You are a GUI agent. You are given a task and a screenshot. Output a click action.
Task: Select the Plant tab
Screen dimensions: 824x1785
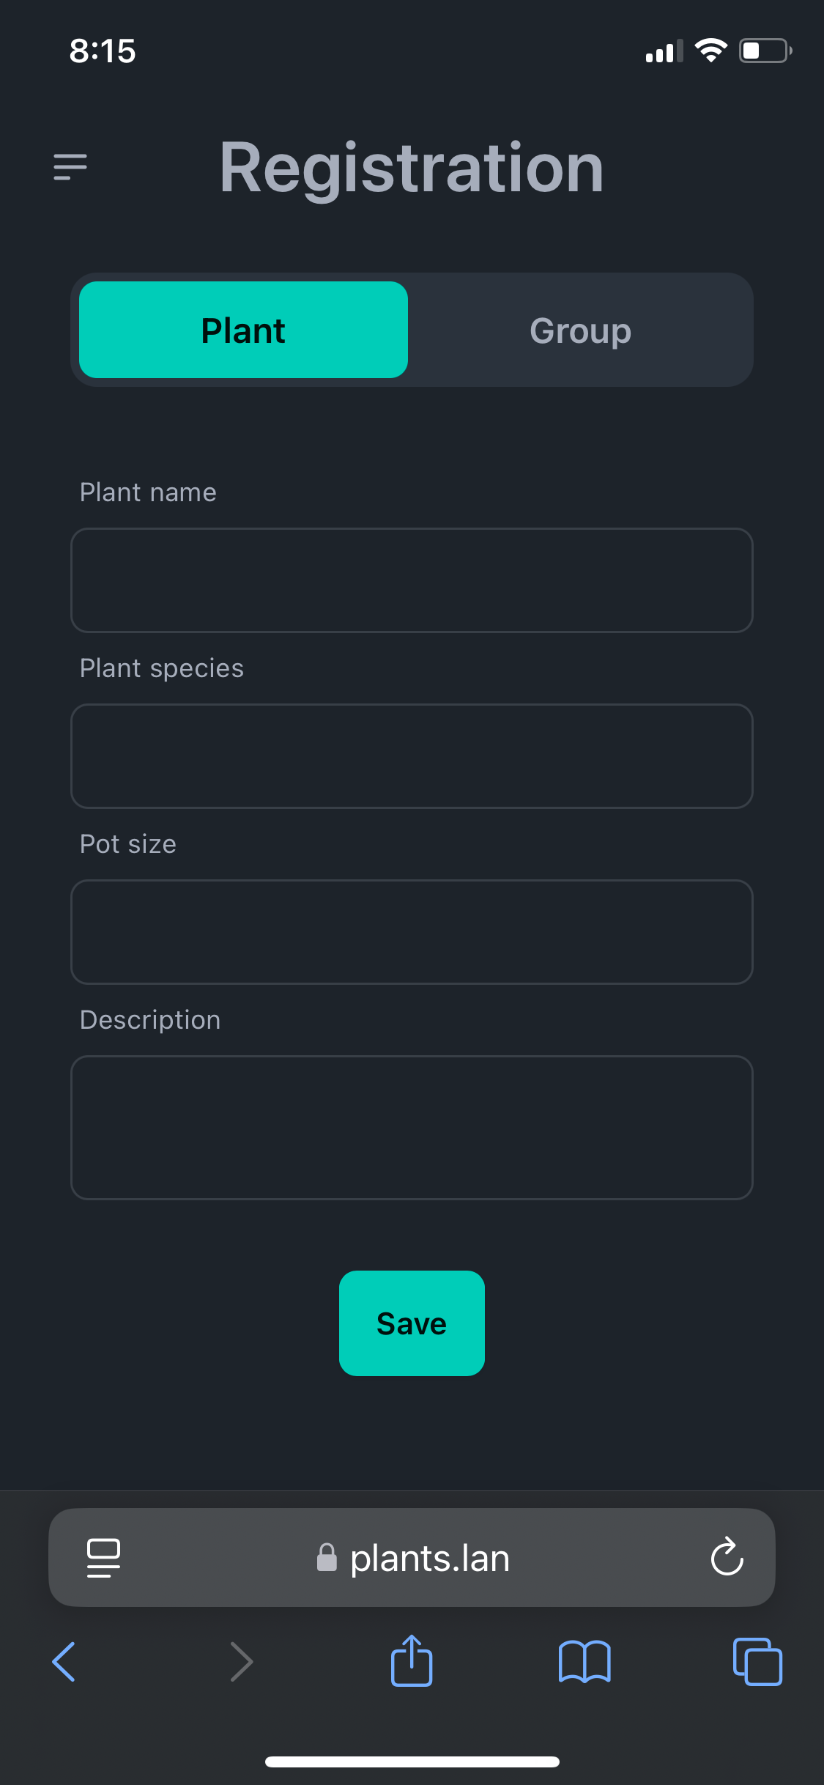(243, 330)
